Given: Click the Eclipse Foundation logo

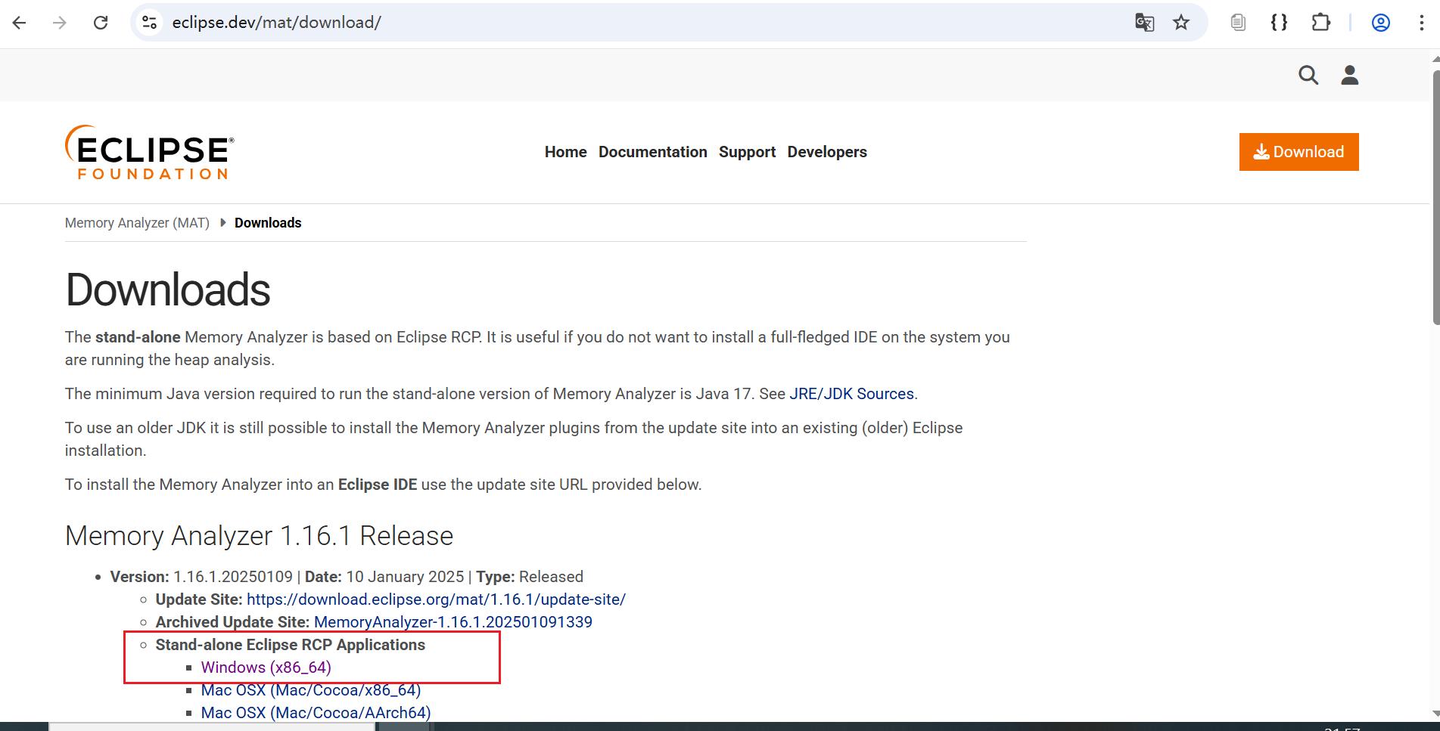Looking at the screenshot, I should point(150,152).
